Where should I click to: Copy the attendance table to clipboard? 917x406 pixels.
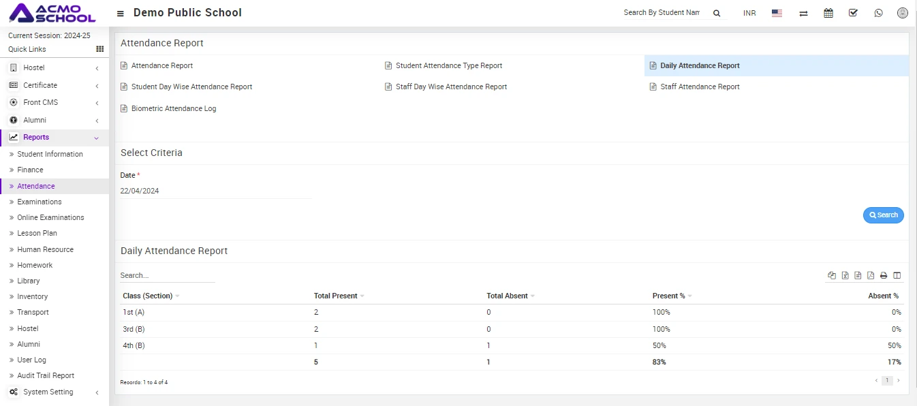[832, 275]
